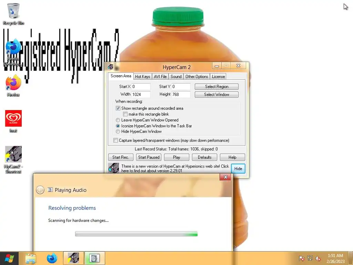The image size is (353, 265).
Task: Open the Other Options tab
Action: (197, 76)
